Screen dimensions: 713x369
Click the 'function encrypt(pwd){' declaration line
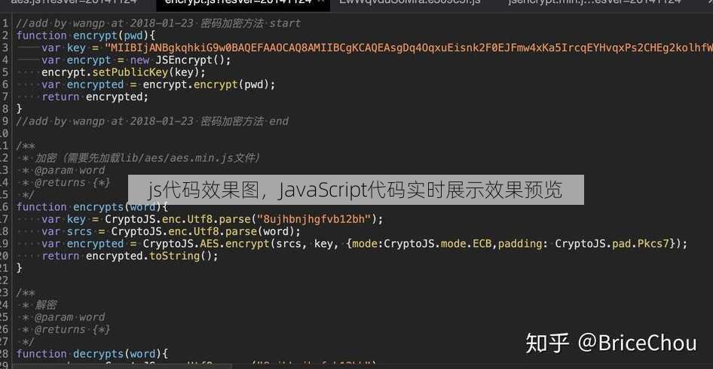point(87,35)
